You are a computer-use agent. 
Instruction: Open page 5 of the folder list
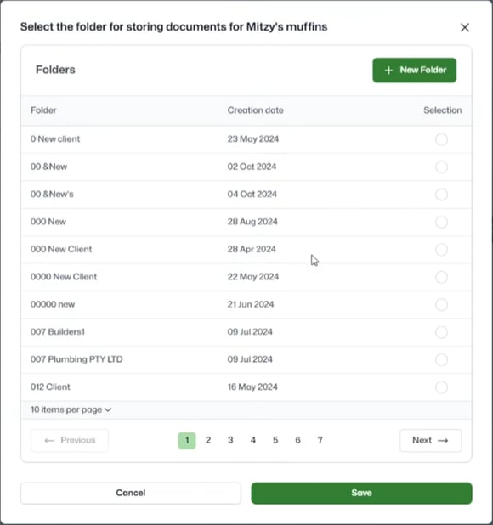pyautogui.click(x=275, y=440)
